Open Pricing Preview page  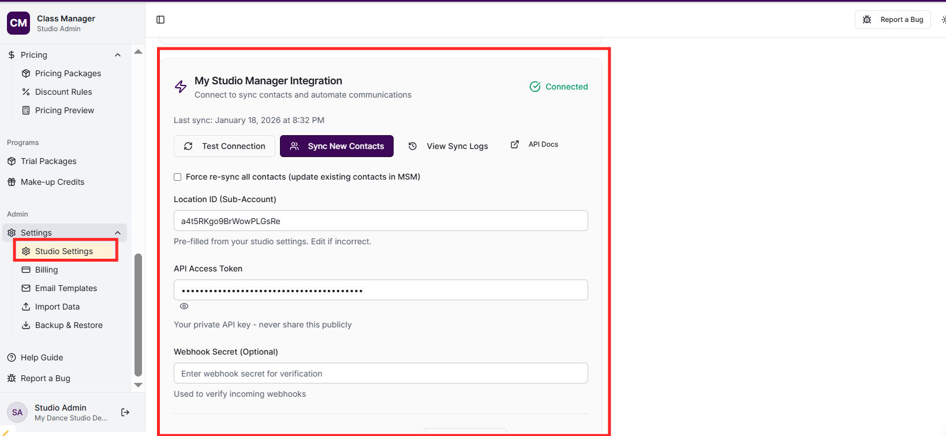click(65, 110)
